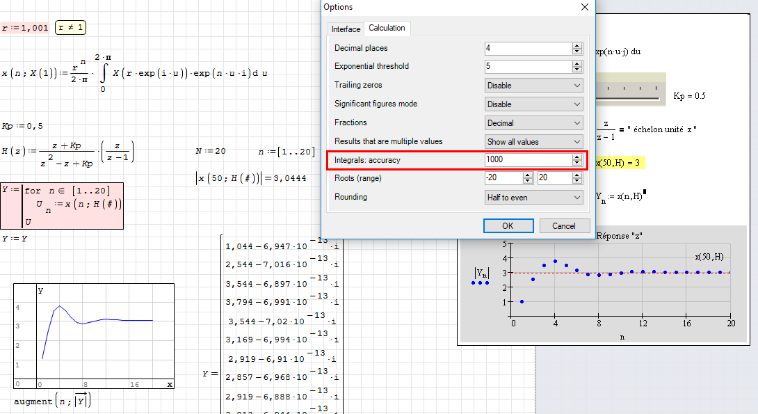This screenshot has height=414, width=758.
Task: Click the Integrals accuracy input field
Action: (x=527, y=160)
